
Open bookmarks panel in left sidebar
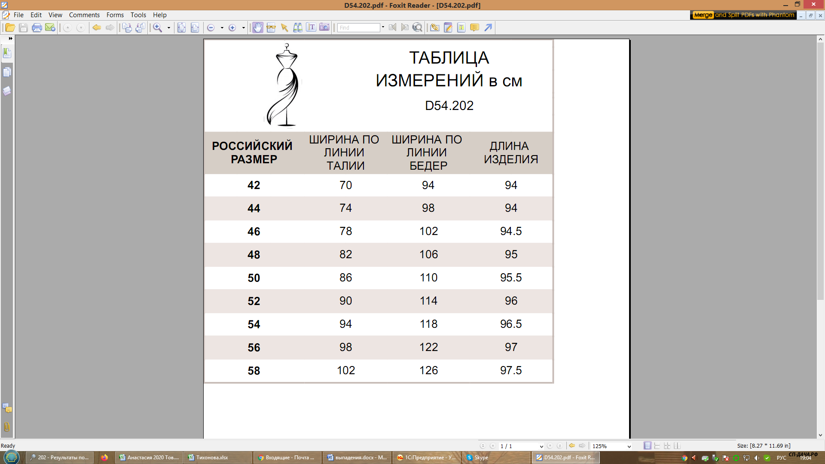click(x=7, y=53)
